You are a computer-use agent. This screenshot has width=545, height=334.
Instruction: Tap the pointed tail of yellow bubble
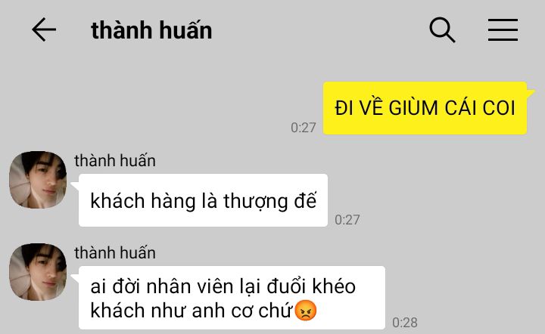click(x=531, y=93)
